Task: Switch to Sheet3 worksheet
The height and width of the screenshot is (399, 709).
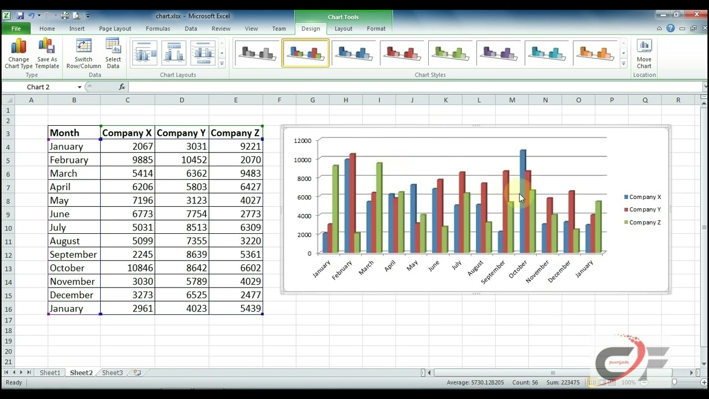Action: (x=112, y=373)
